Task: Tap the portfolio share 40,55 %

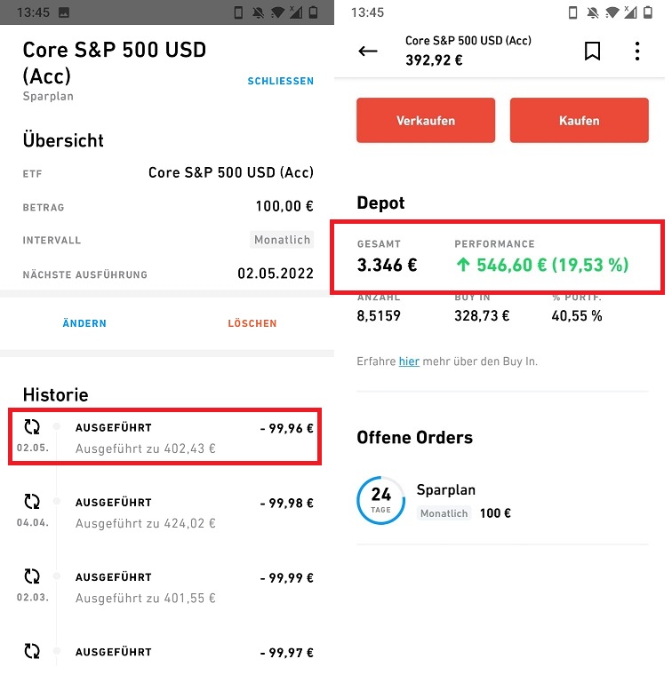Action: (577, 316)
